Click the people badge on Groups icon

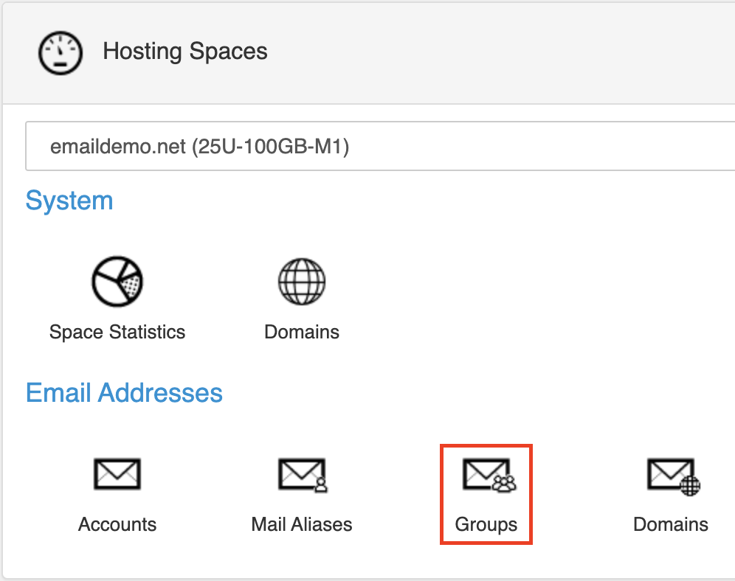504,483
